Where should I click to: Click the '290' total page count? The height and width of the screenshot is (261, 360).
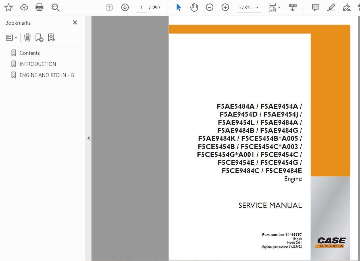click(156, 8)
